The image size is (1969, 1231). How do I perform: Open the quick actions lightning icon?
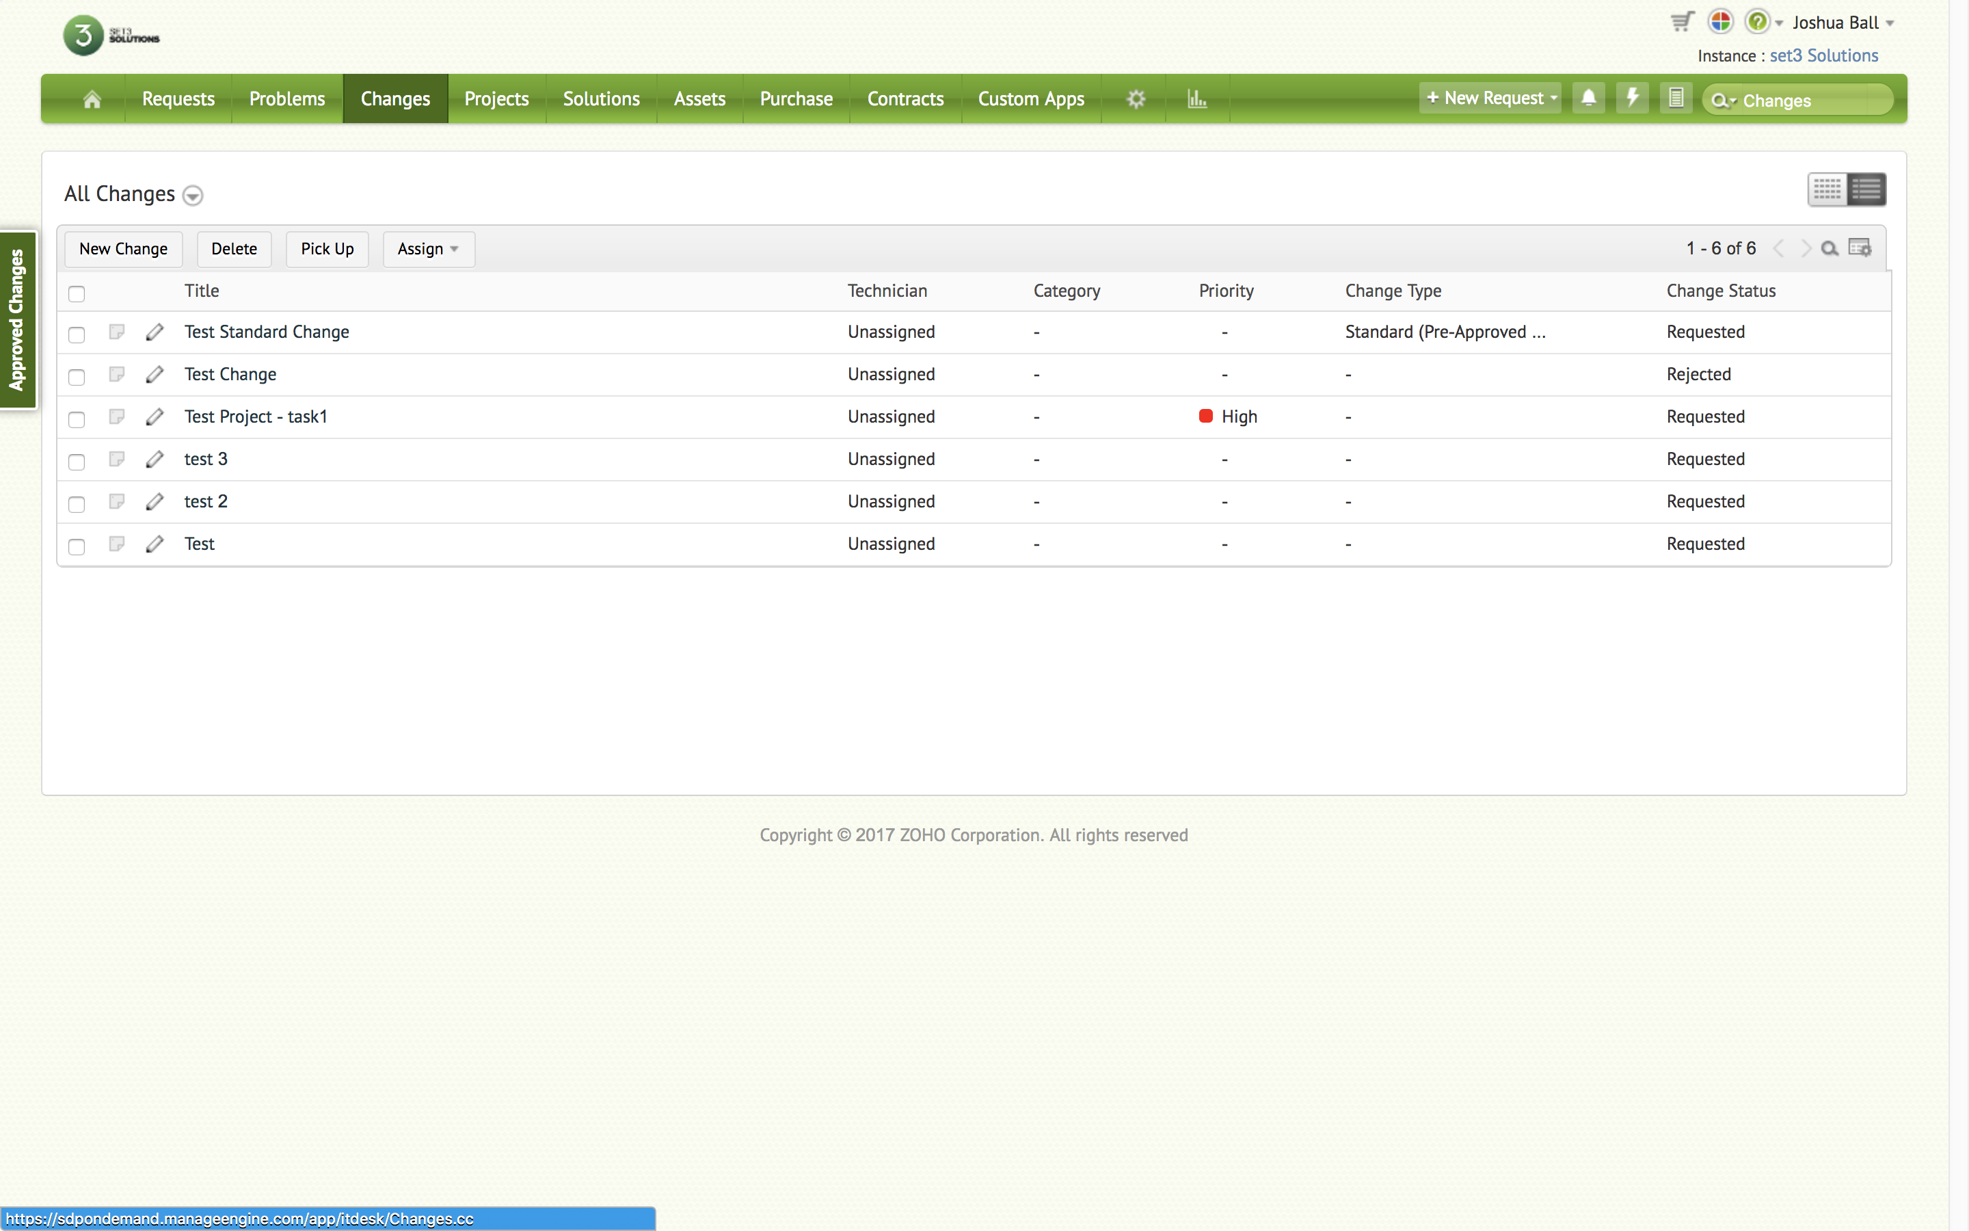point(1632,98)
